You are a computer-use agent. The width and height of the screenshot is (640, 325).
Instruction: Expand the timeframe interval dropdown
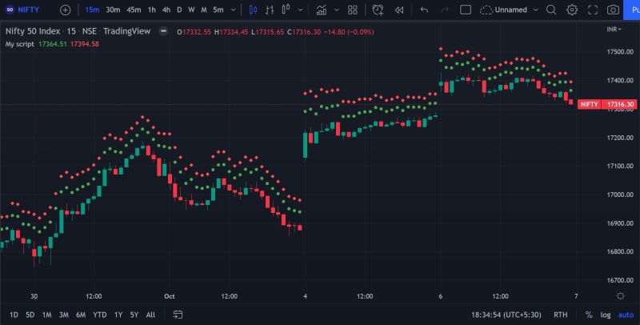click(x=233, y=10)
